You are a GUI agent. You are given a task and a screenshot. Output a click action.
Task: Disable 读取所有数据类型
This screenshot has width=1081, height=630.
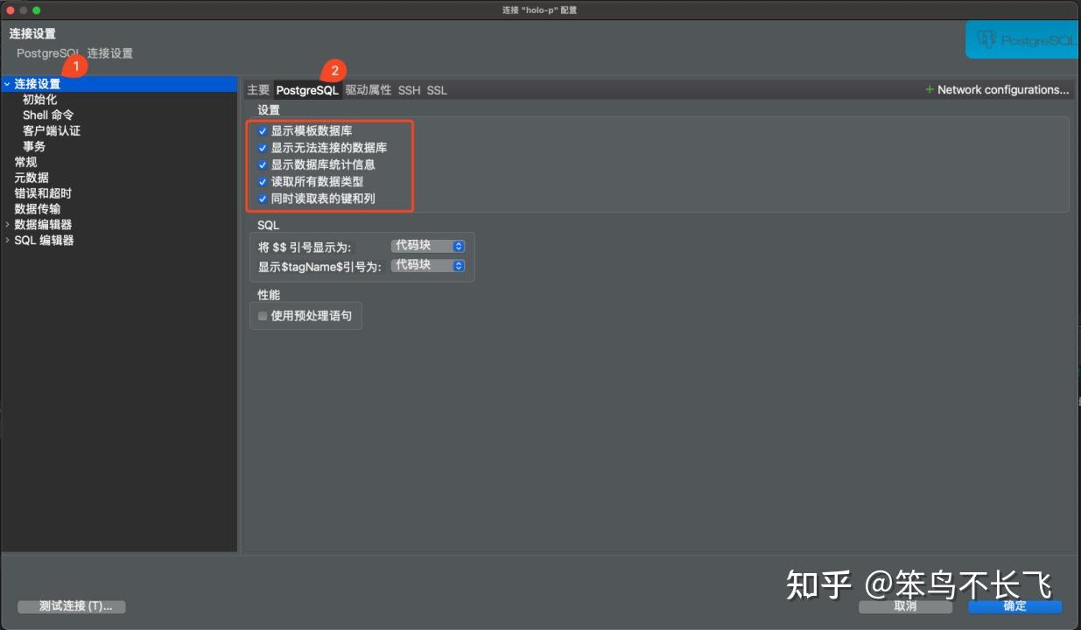tap(263, 181)
